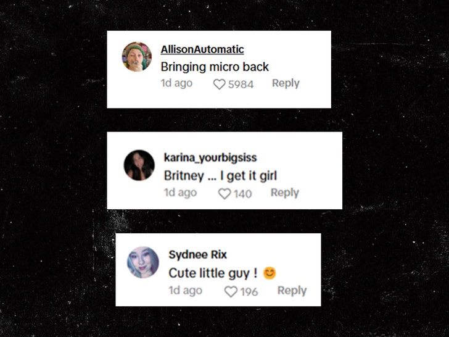Click the smiling emoji in Sydnee's comment

[x=270, y=273]
